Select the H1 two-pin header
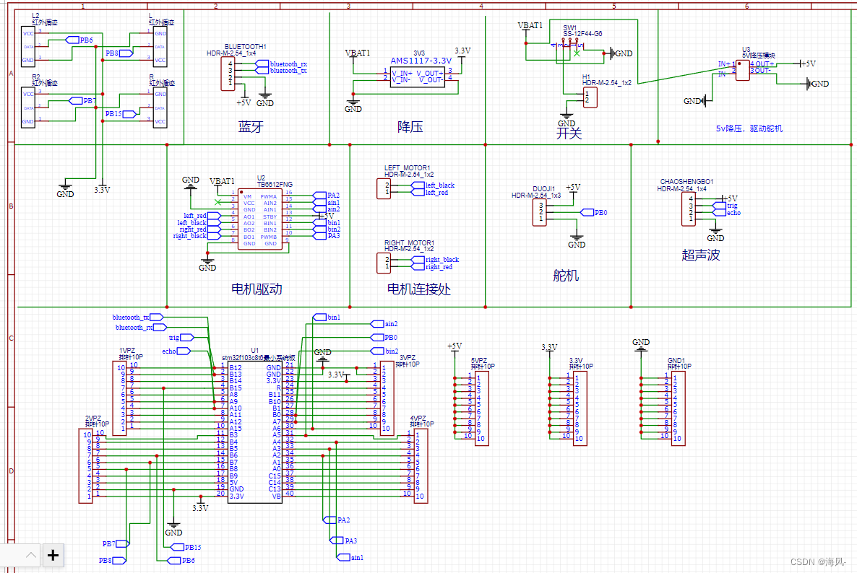 590,97
